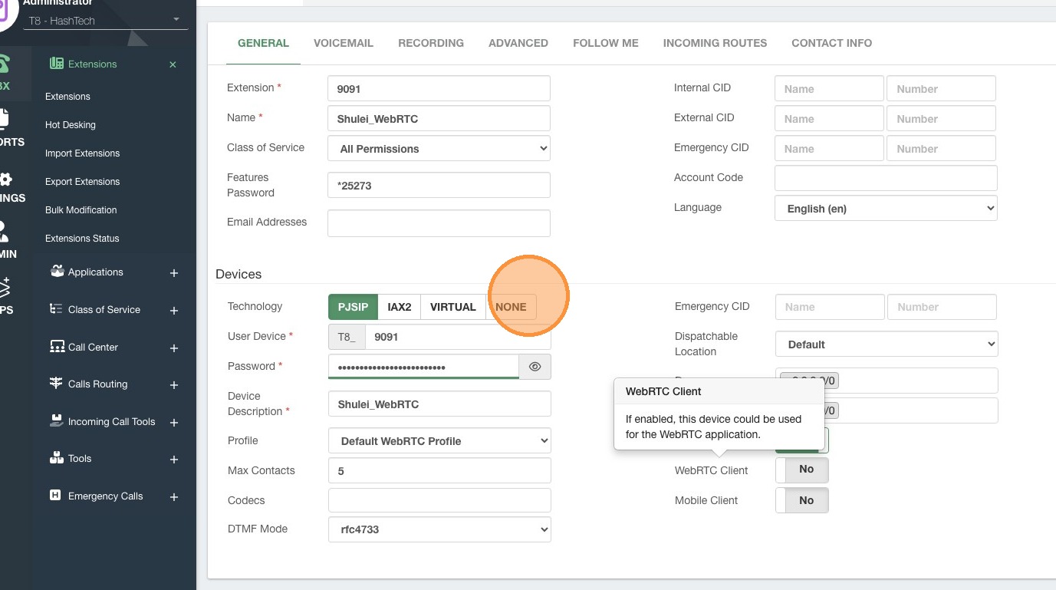Toggle the Mobile Client switch

pos(802,500)
